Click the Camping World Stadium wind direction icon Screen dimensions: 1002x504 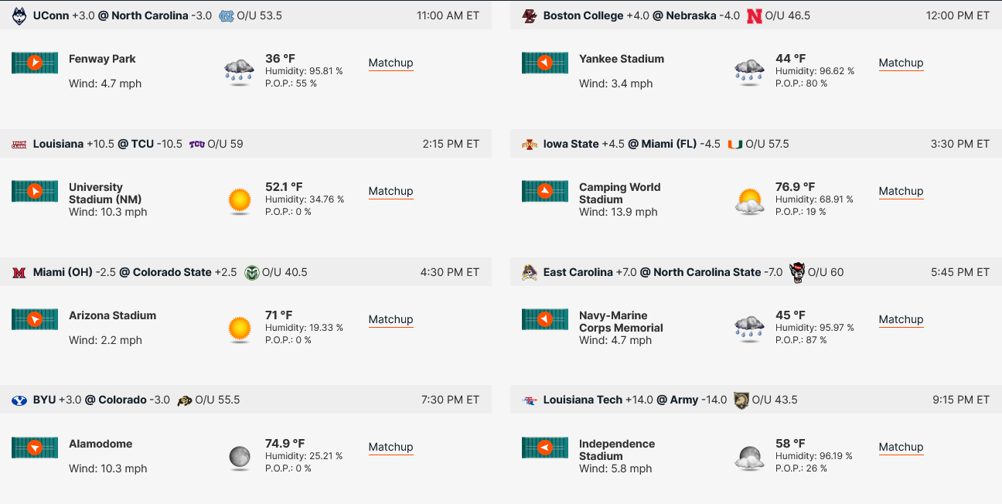coord(545,191)
